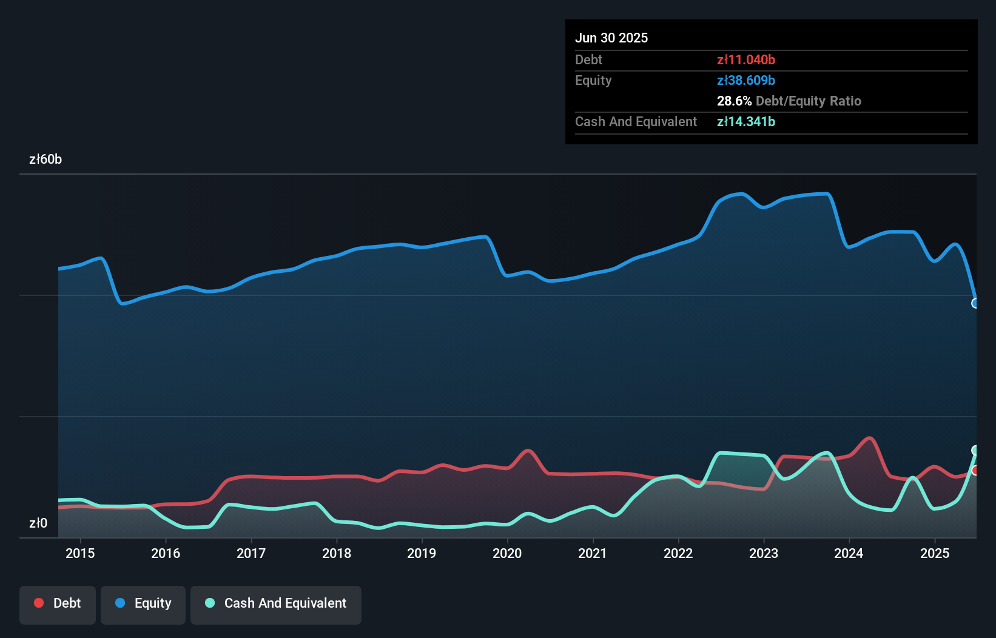The image size is (996, 638).
Task: Click the red Debt legend dot
Action: pyautogui.click(x=38, y=603)
